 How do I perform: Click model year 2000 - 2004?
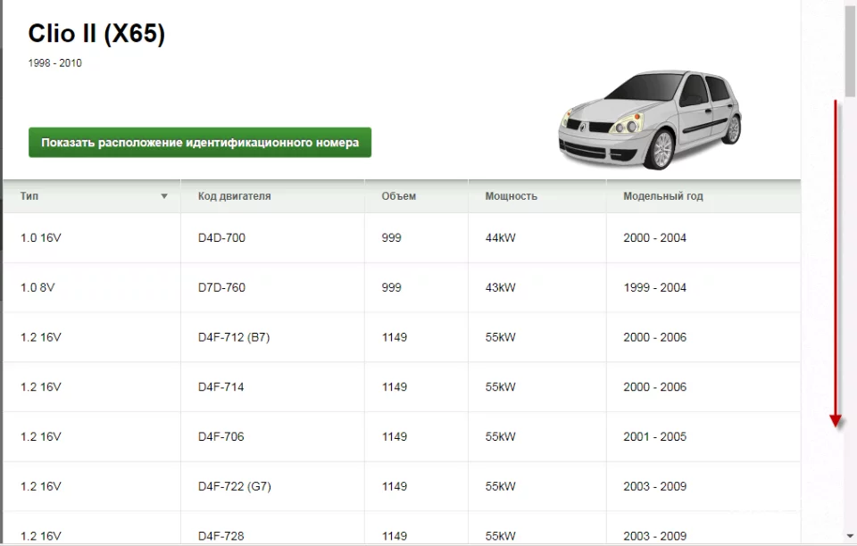click(654, 237)
